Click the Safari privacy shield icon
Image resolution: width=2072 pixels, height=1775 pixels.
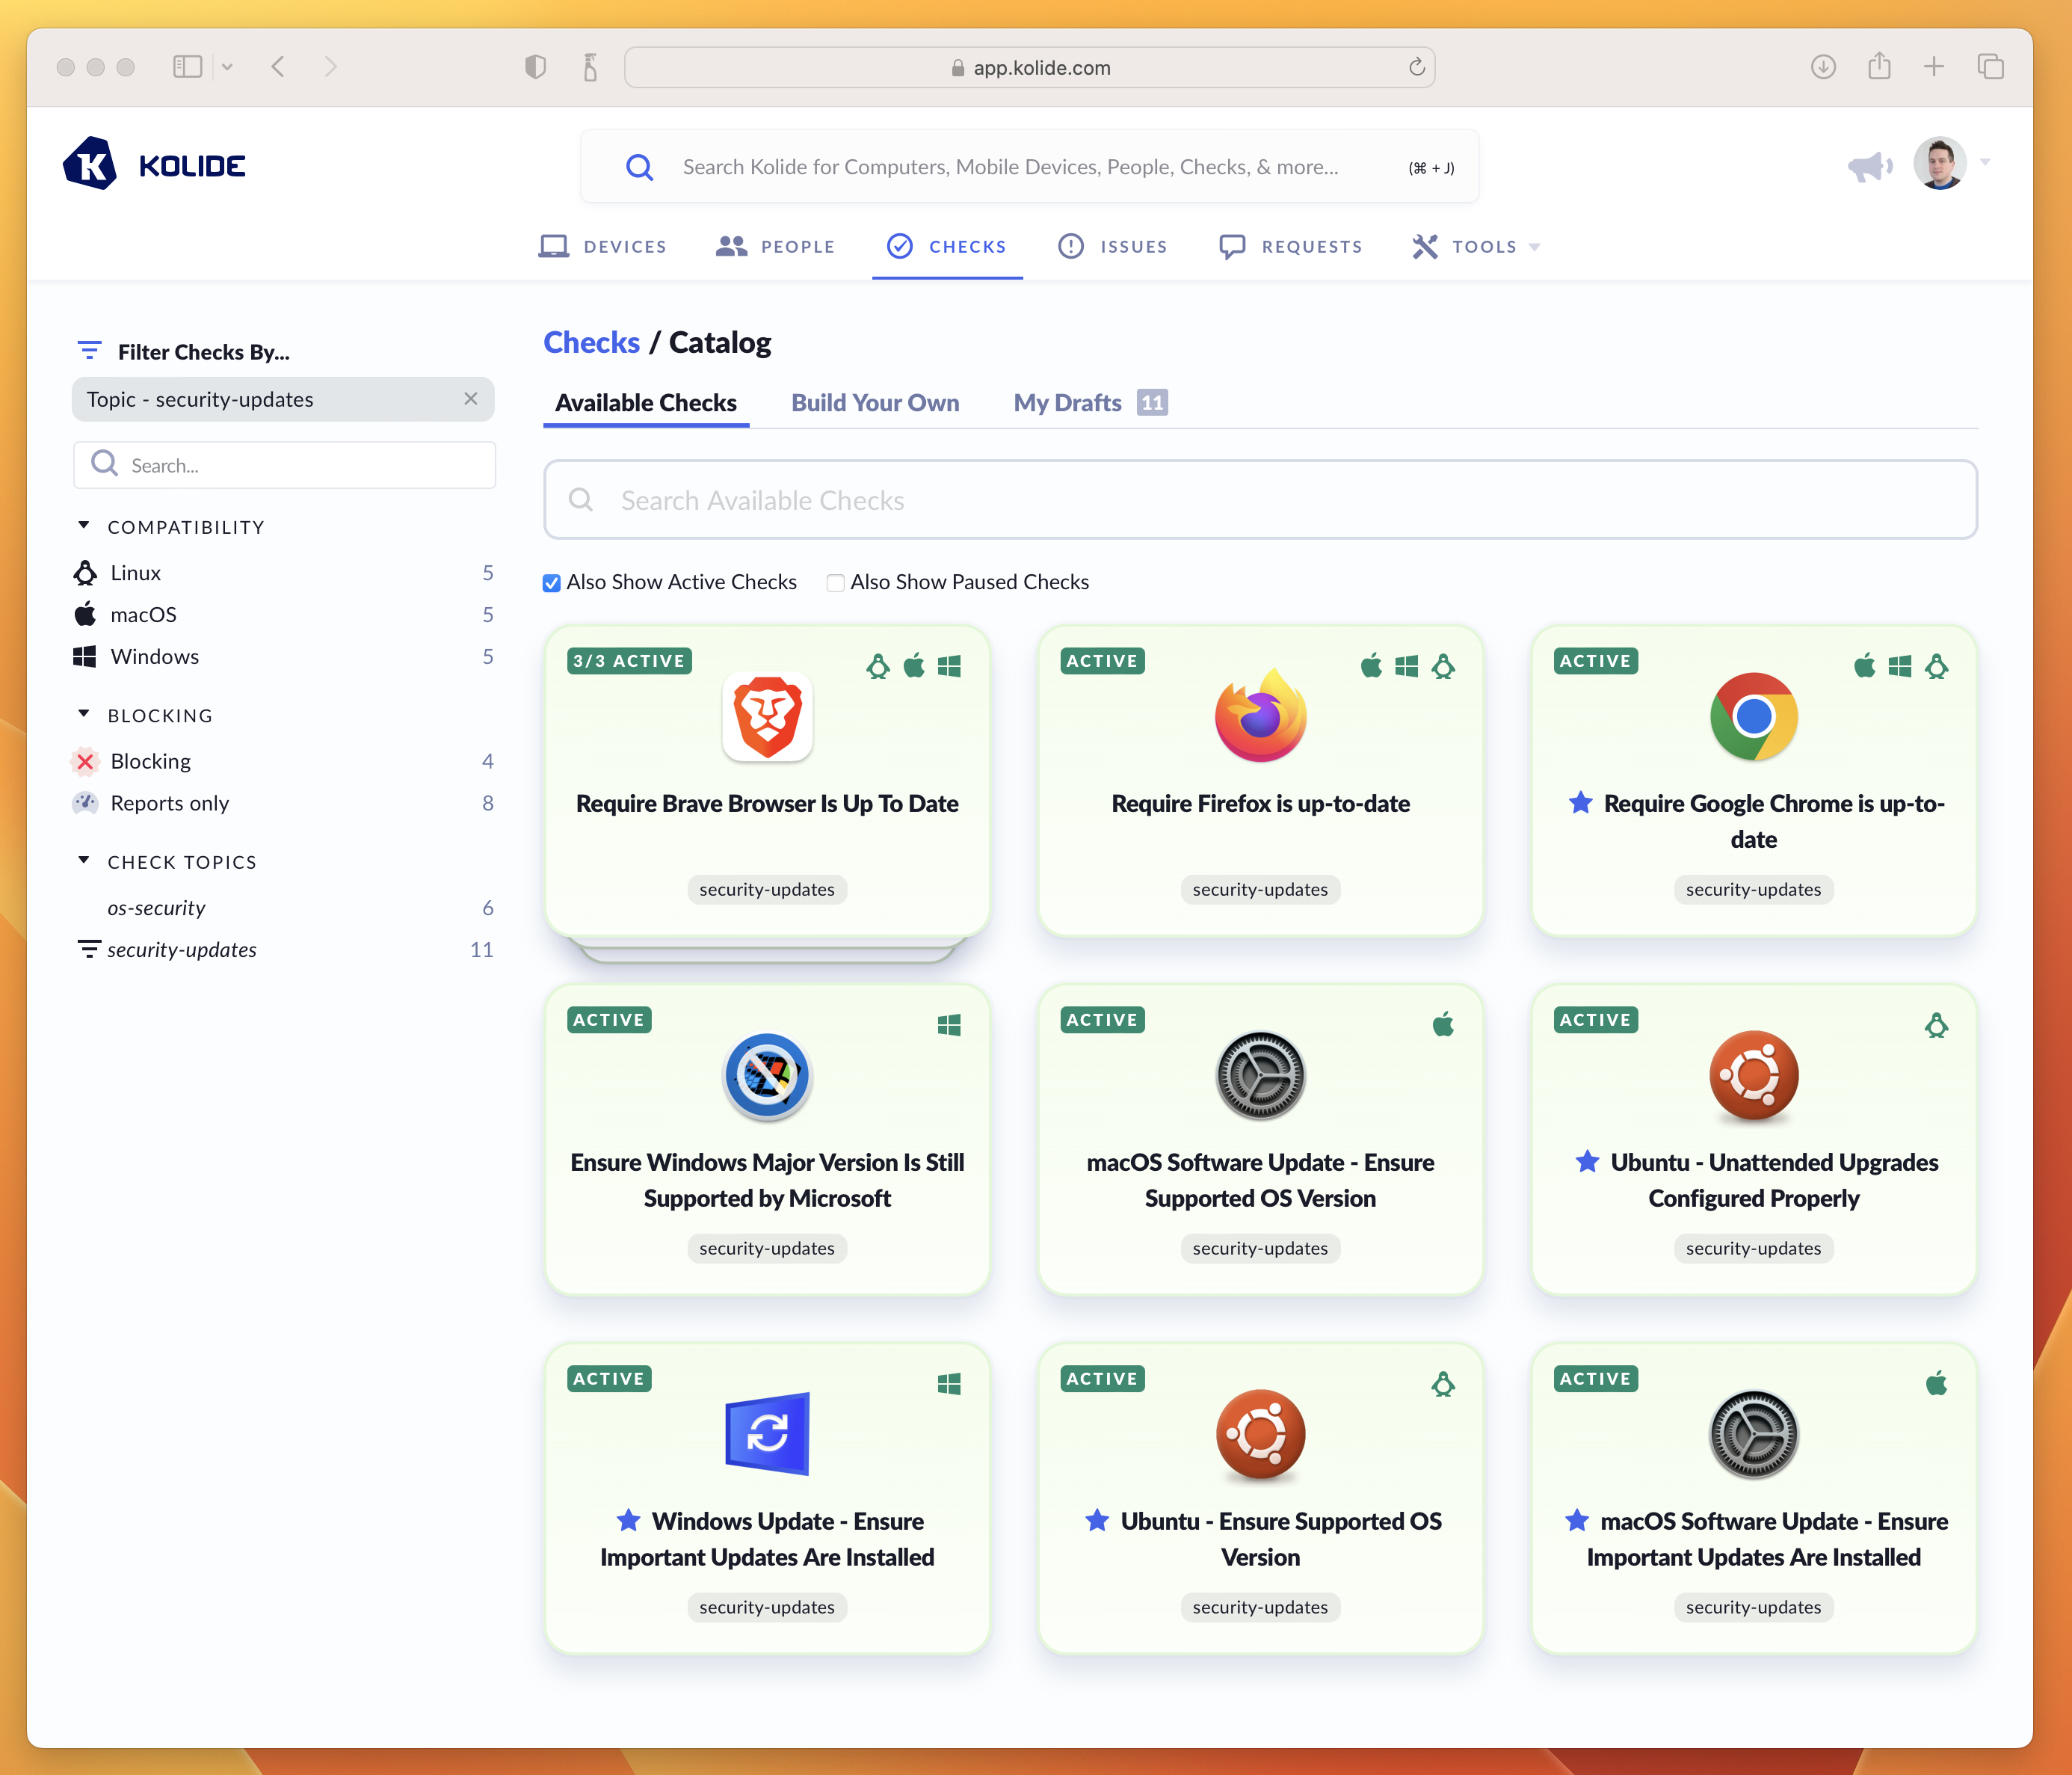(536, 67)
